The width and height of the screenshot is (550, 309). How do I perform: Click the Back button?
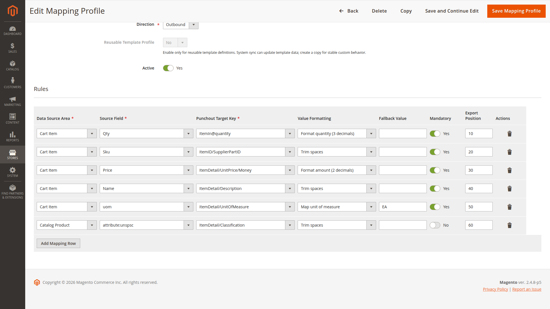click(x=349, y=11)
